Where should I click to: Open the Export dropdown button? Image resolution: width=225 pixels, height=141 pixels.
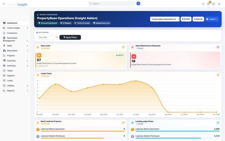coord(212,19)
